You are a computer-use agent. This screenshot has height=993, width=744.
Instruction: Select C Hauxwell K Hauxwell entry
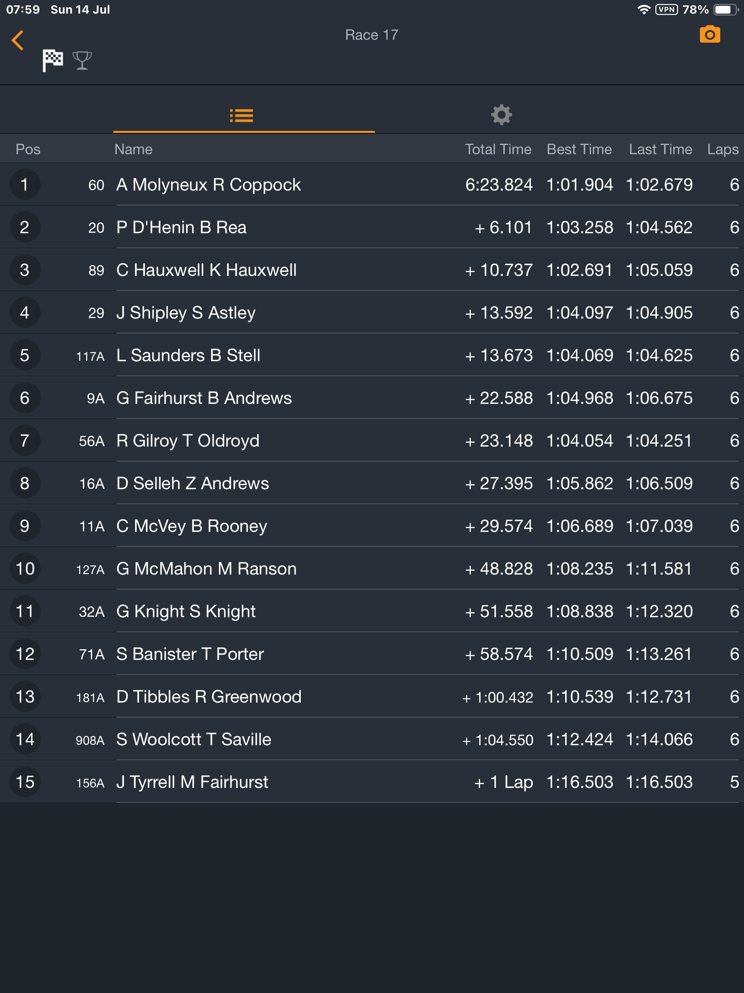(372, 270)
